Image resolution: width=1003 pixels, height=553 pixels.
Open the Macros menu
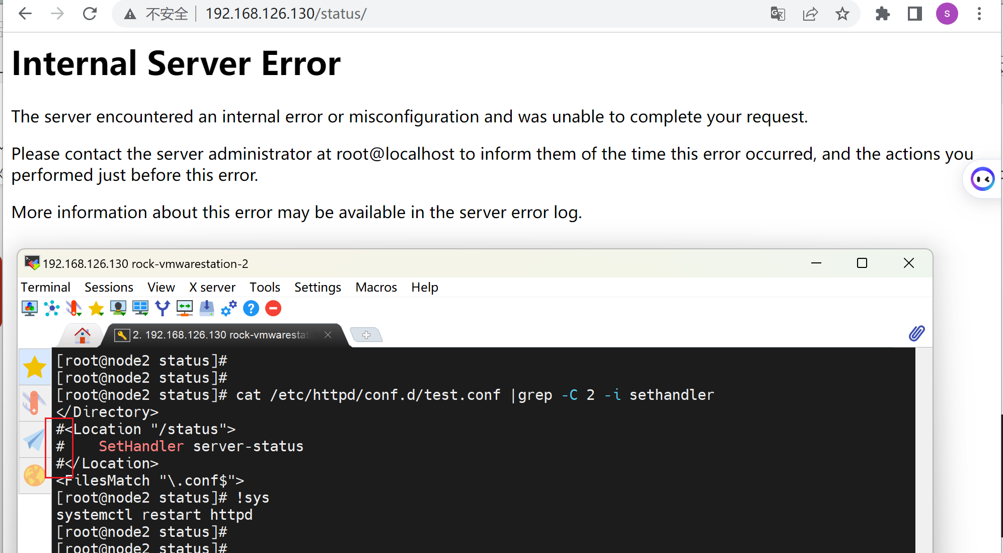[376, 287]
